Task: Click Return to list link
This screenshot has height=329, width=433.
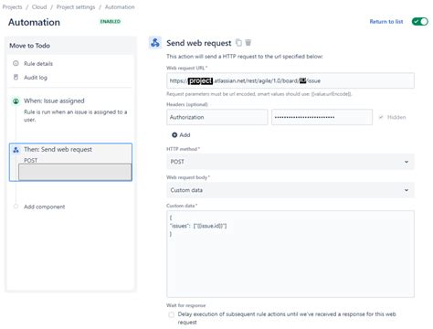Action: click(x=386, y=22)
